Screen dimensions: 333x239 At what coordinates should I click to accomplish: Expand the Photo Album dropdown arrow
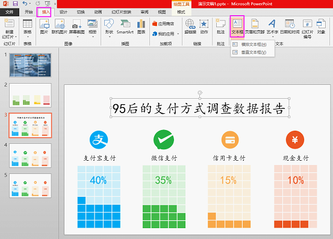[x=93, y=37]
